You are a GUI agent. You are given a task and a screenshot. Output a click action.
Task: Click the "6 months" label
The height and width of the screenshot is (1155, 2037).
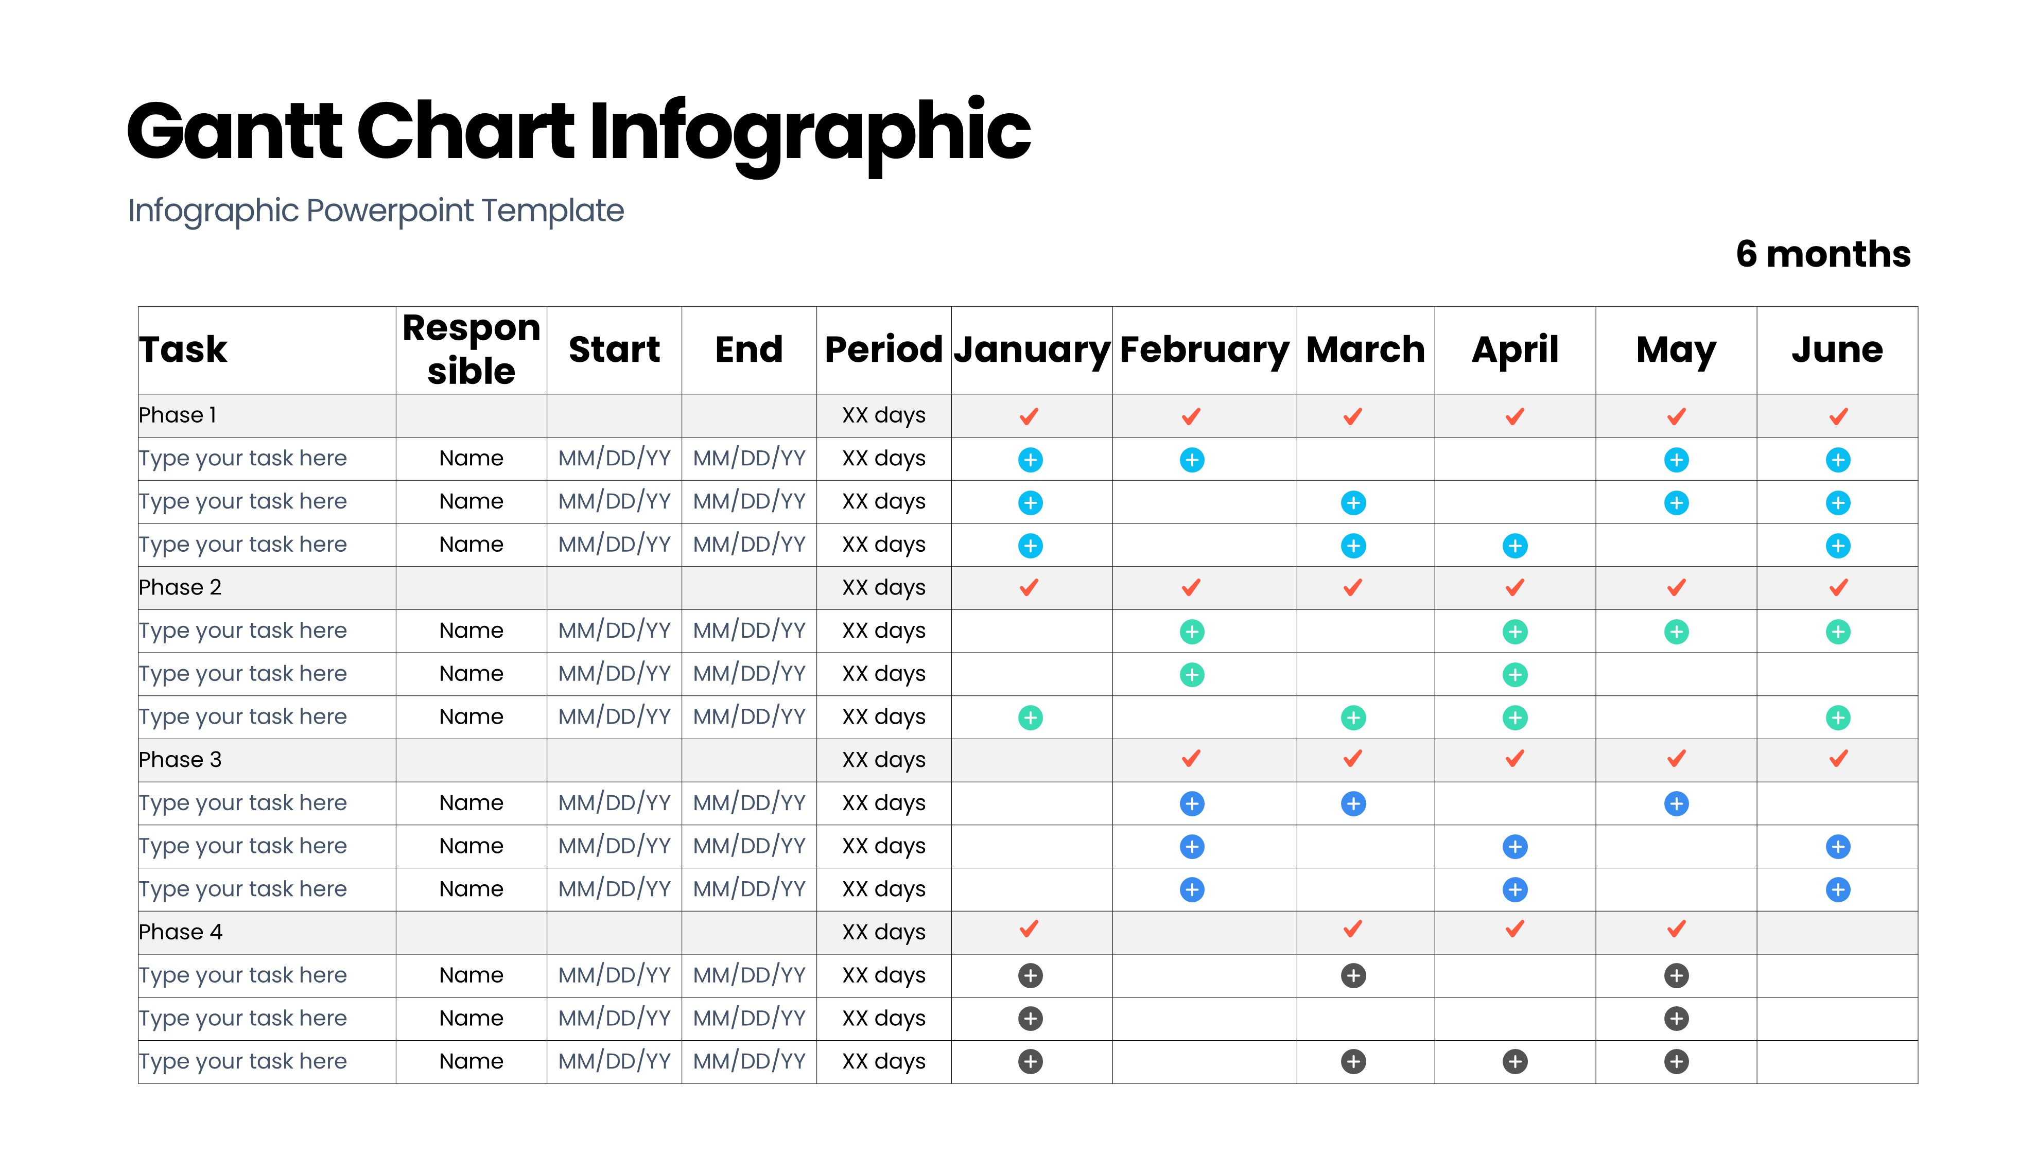[1823, 255]
